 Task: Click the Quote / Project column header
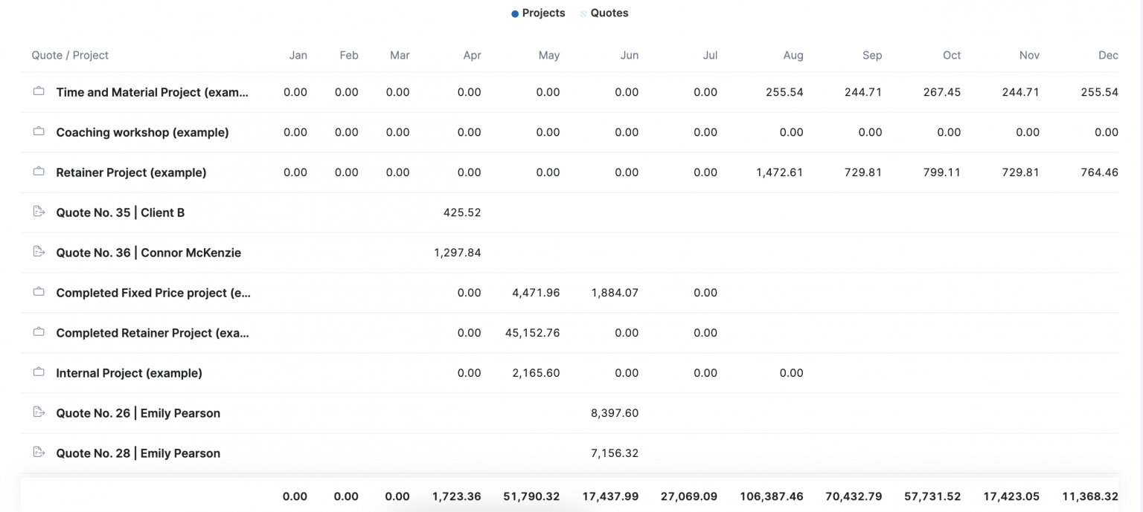pos(70,55)
